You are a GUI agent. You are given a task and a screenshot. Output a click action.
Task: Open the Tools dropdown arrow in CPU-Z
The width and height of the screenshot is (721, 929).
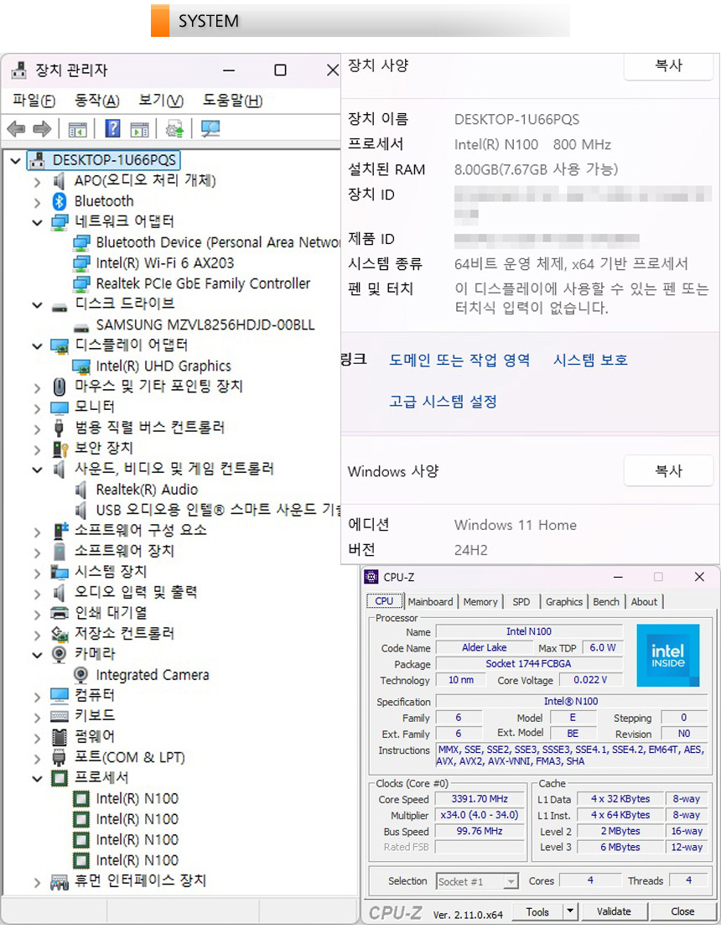tap(570, 911)
